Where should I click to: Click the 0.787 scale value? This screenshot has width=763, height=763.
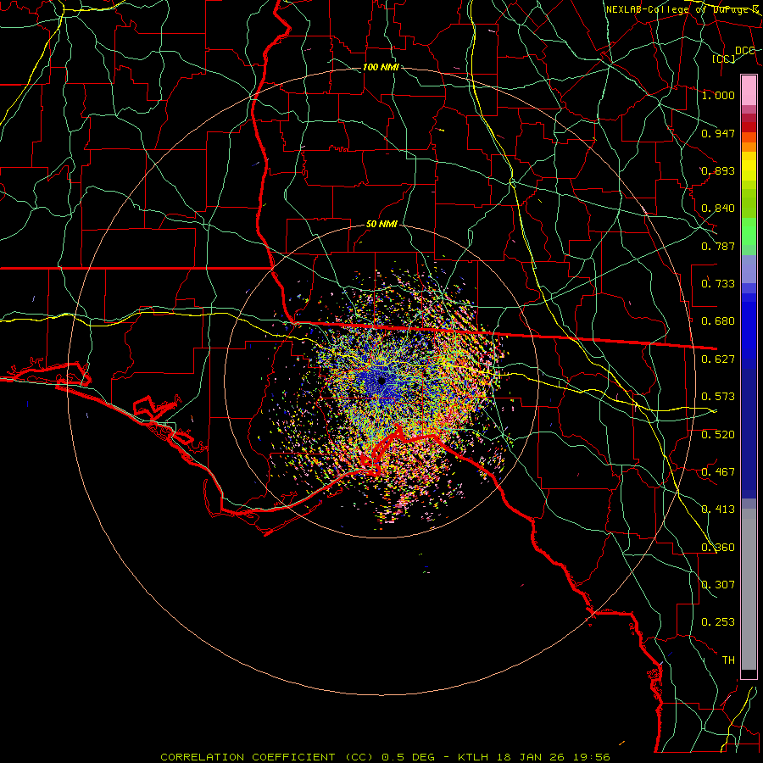pyautogui.click(x=718, y=246)
